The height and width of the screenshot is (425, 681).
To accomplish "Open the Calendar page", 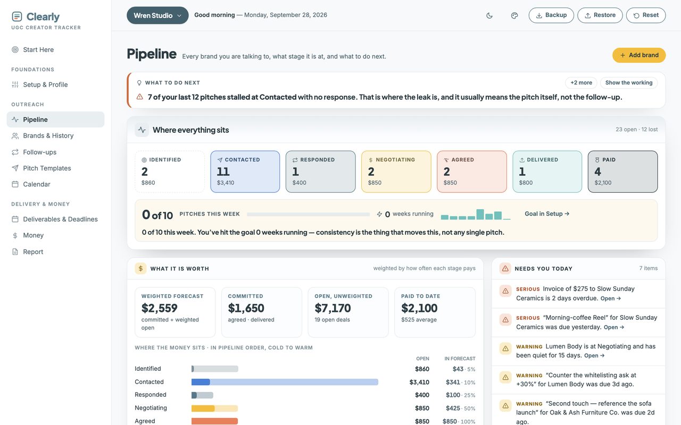I will tap(55, 184).
